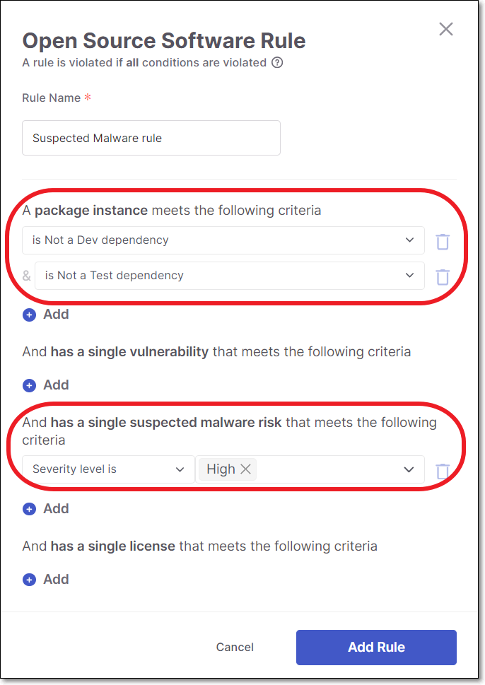Click the help question mark icon

coord(277,62)
